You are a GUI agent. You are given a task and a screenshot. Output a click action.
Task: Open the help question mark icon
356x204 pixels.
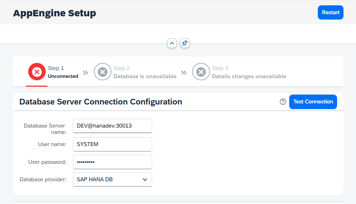click(283, 102)
